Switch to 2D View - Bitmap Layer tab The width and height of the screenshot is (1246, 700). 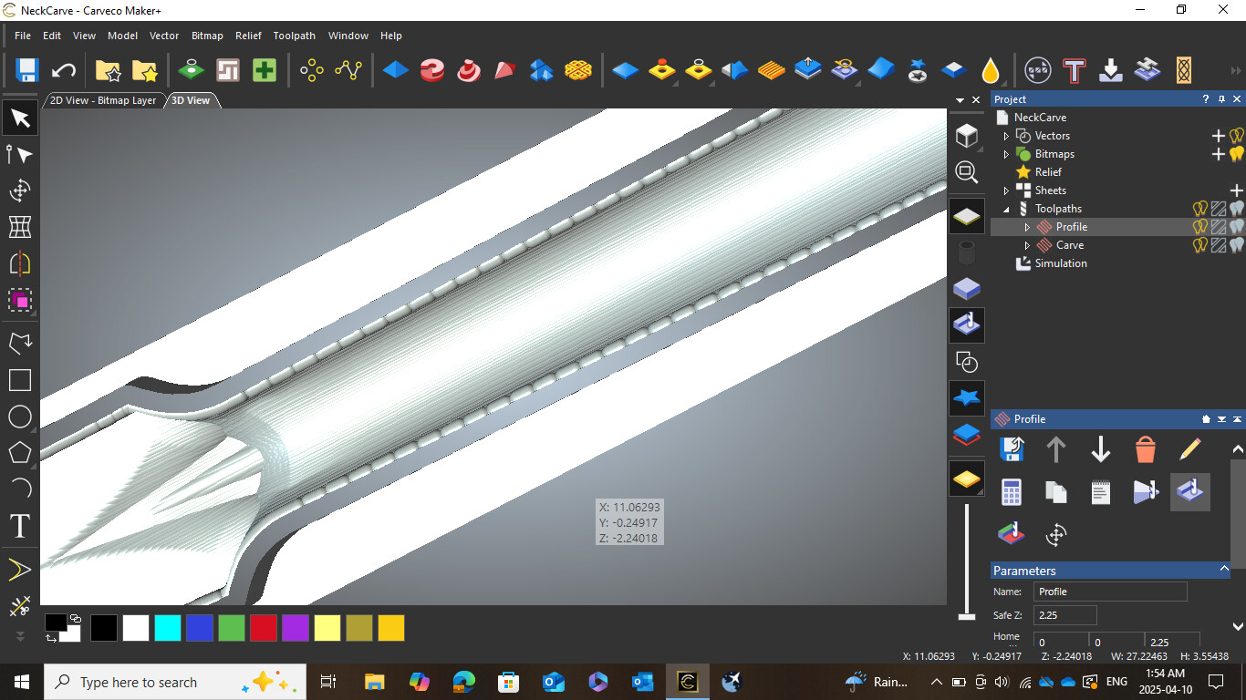pyautogui.click(x=103, y=100)
